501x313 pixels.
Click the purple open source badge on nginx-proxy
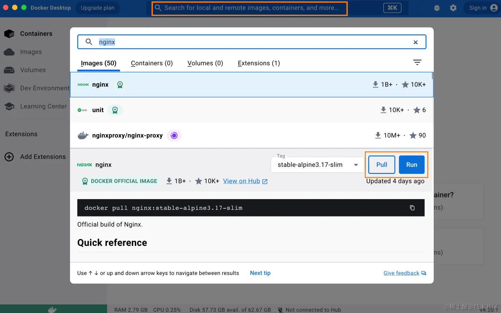click(x=174, y=135)
